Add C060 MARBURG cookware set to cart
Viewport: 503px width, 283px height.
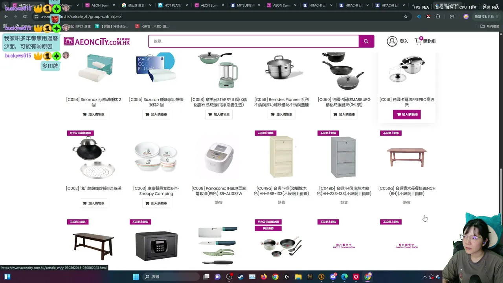click(344, 114)
